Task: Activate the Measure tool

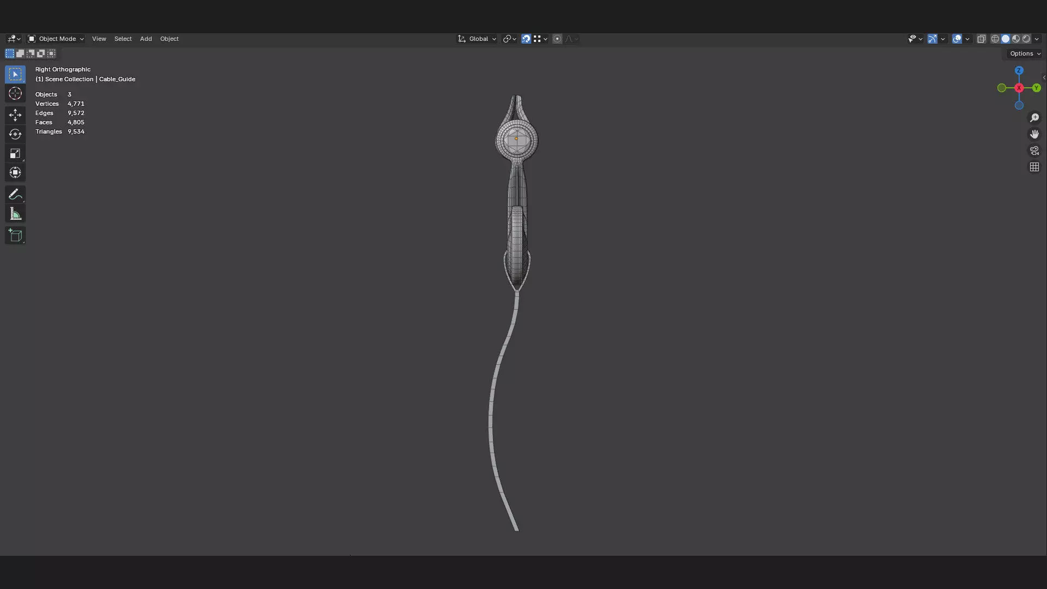Action: [x=15, y=214]
